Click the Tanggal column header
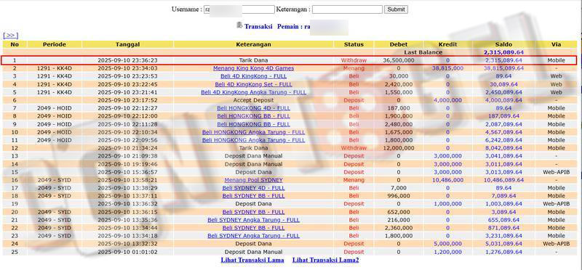The height and width of the screenshot is (270, 582). (128, 44)
